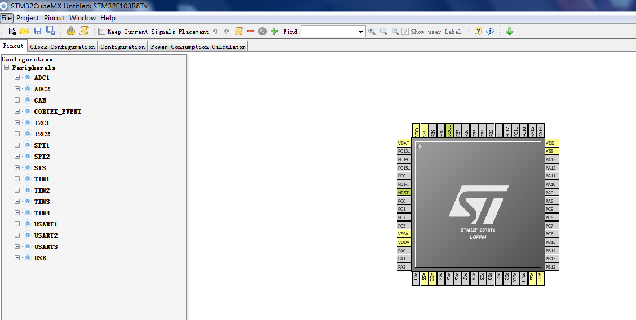Click the VSSA pin on the chip
The width and height of the screenshot is (636, 320).
404,234
